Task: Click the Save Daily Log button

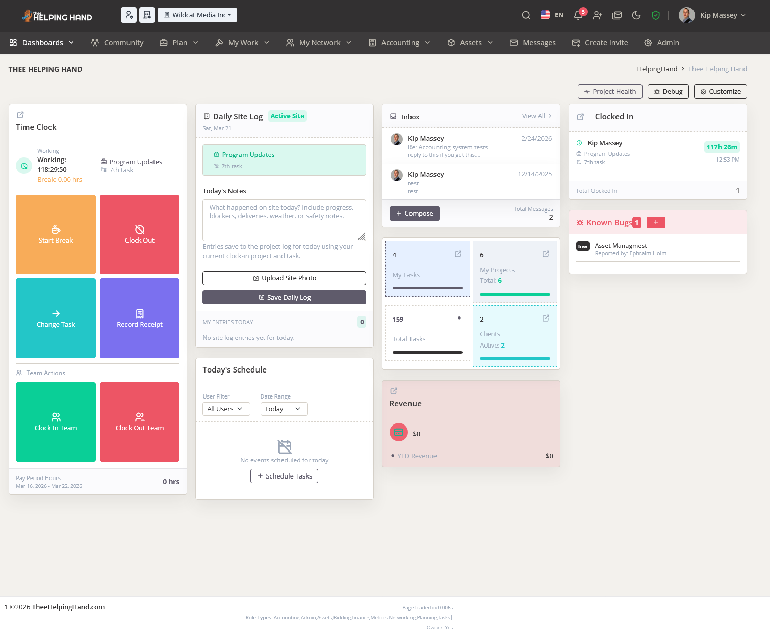Action: click(284, 297)
